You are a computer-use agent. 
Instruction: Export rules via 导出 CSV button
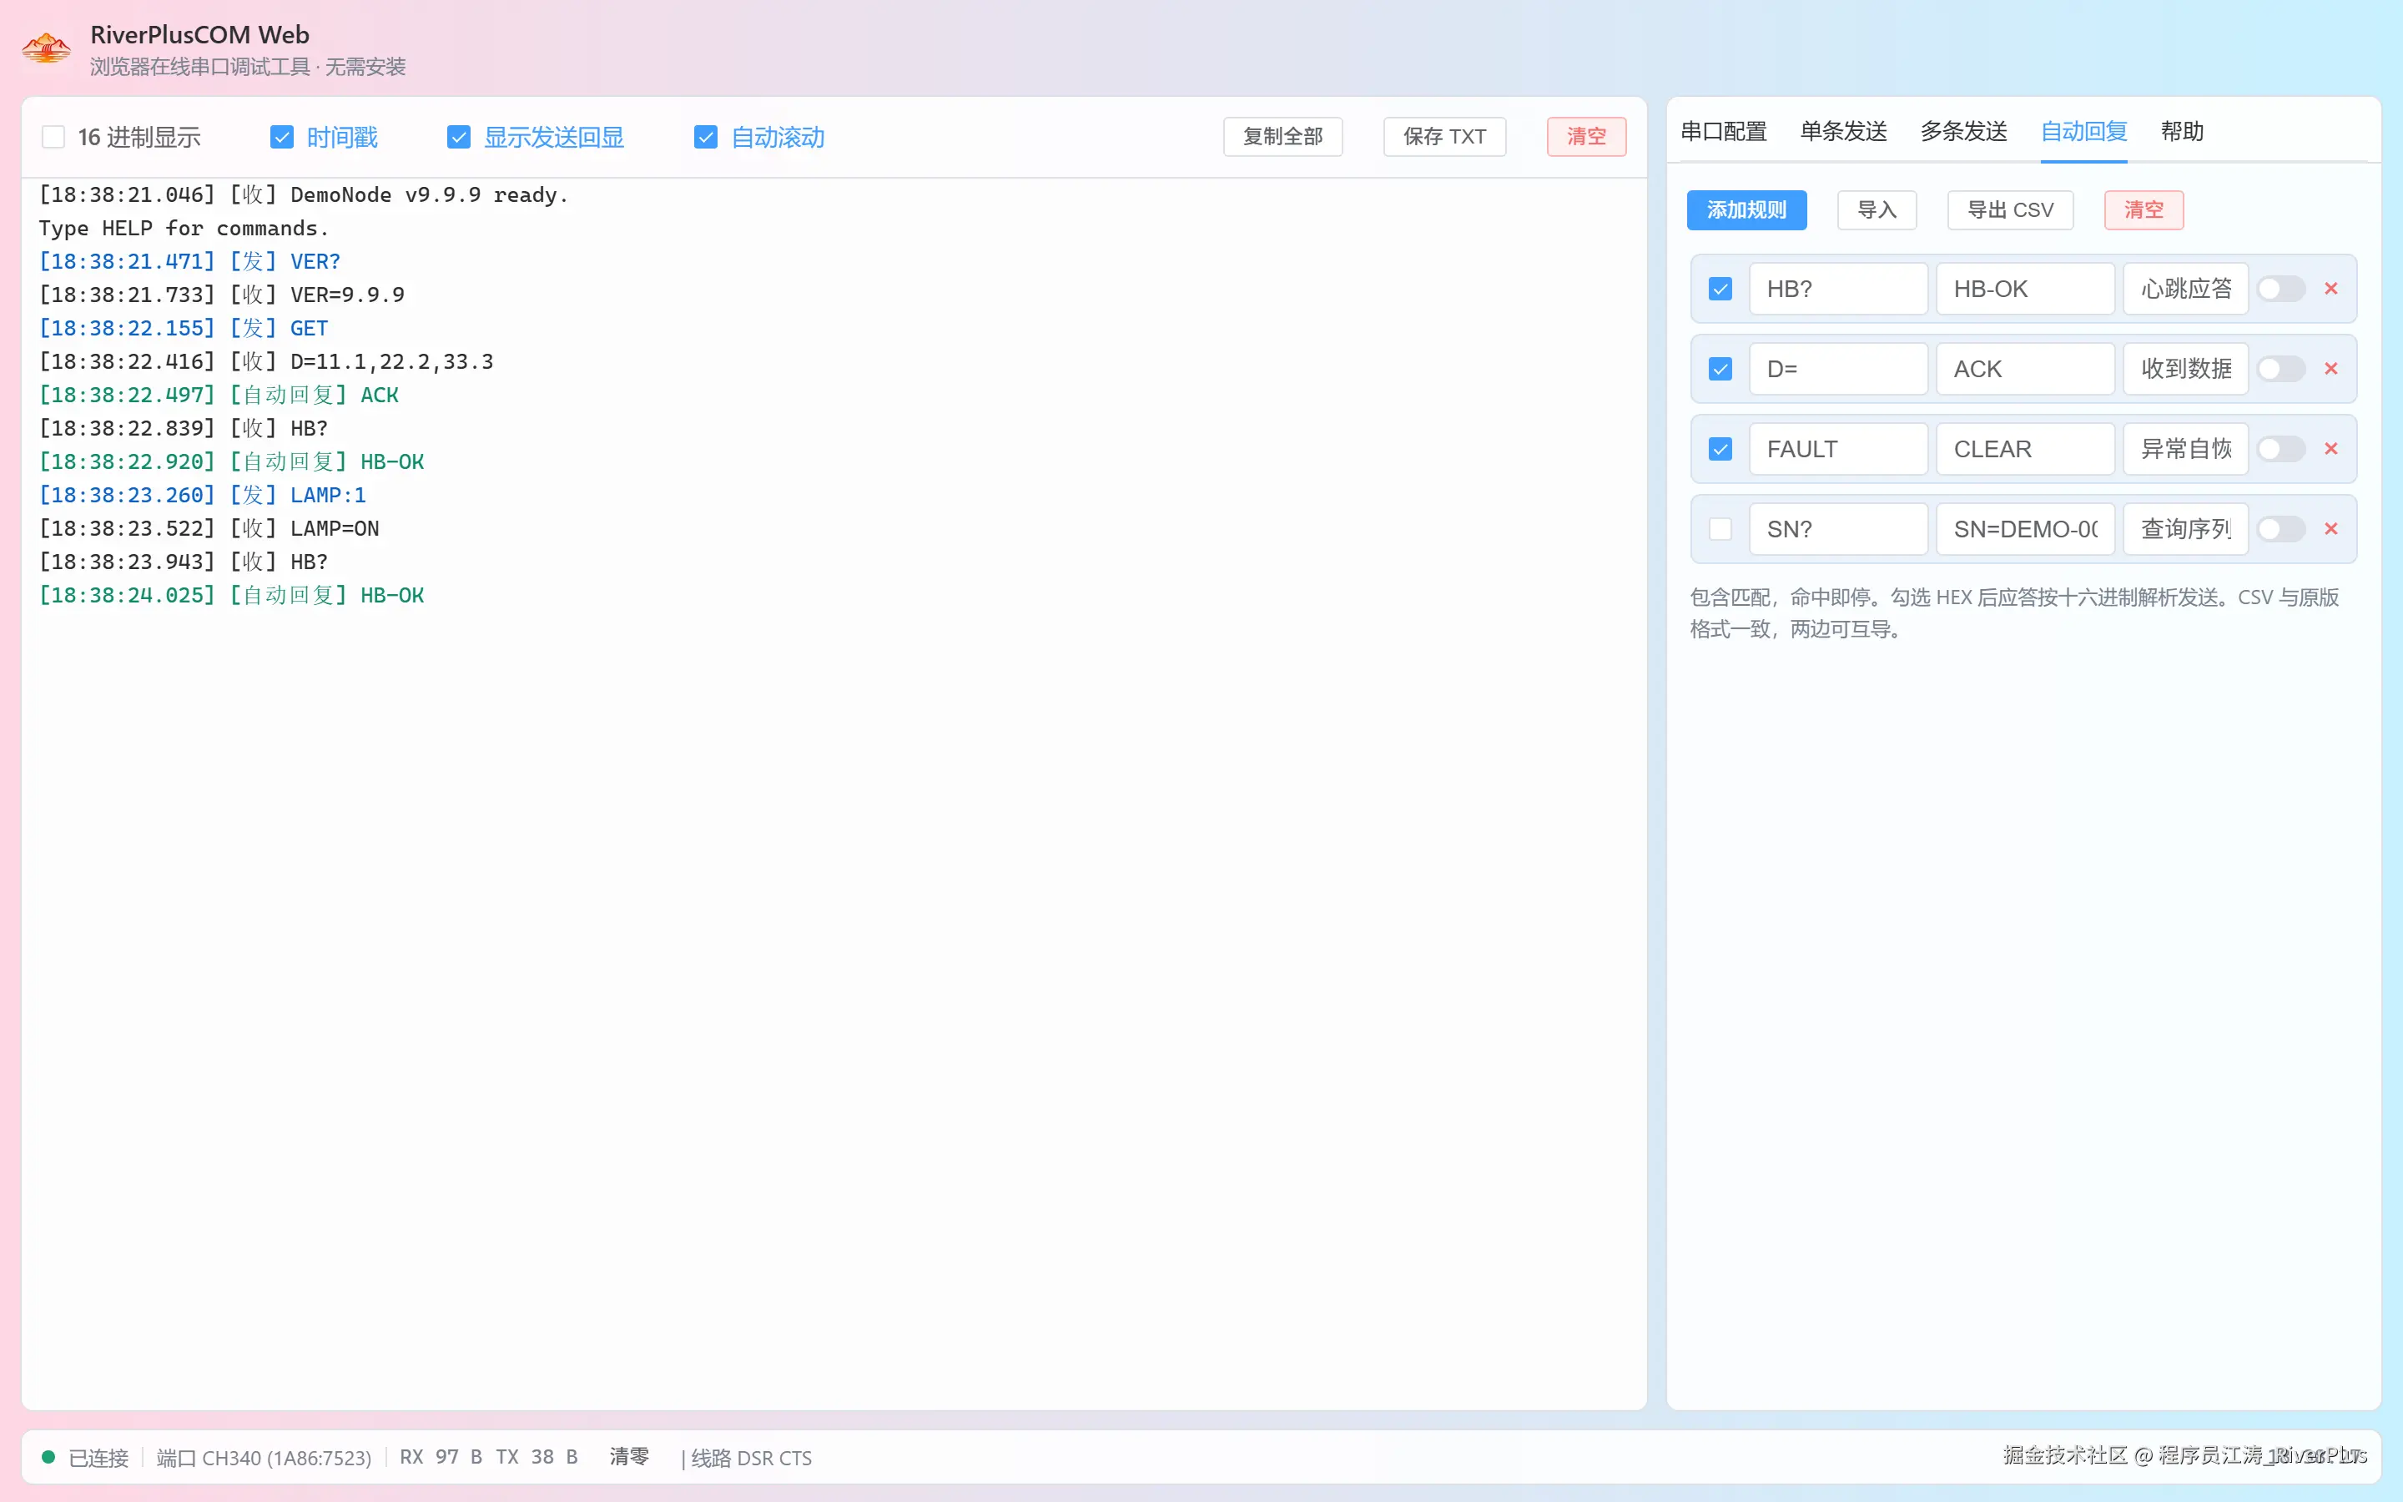(x=2011, y=210)
